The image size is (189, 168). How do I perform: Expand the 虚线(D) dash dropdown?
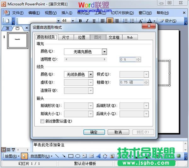point(91,82)
